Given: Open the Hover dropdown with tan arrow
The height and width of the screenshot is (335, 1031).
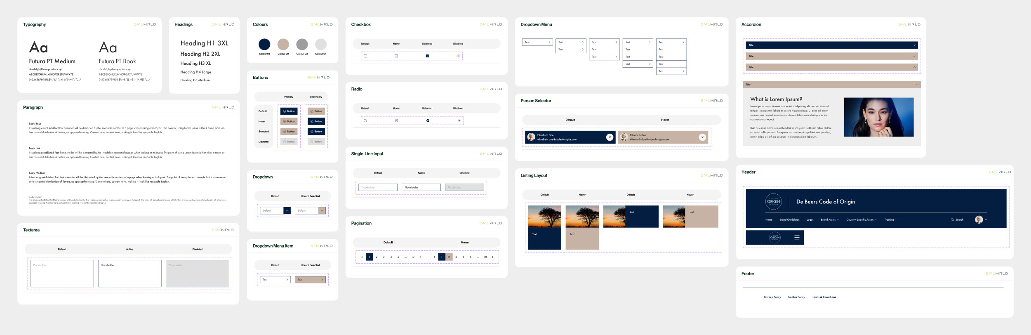Looking at the screenshot, I should coord(310,211).
